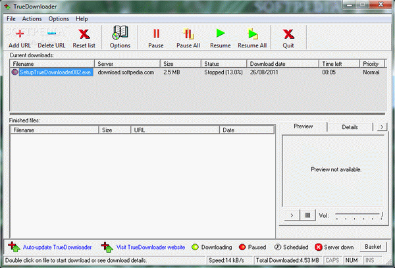
Task: Open the Options menu in menu bar
Action: click(59, 18)
